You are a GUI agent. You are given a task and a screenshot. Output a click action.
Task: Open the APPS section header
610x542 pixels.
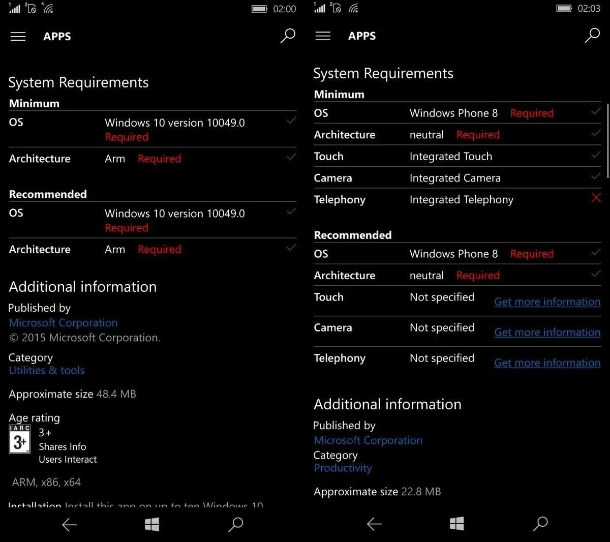click(x=57, y=36)
